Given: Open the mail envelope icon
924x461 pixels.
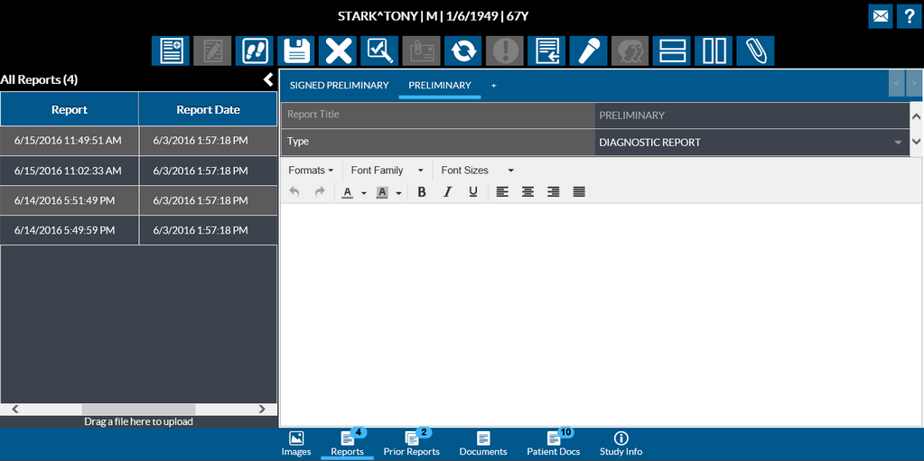Looking at the screenshot, I should point(879,16).
